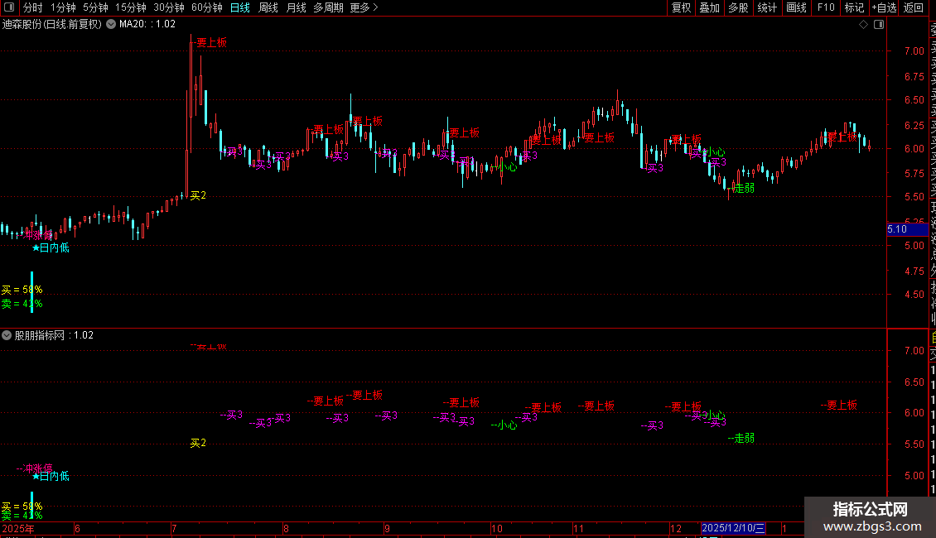Click the 叠加 overlay button
The image size is (936, 538).
[x=710, y=7]
